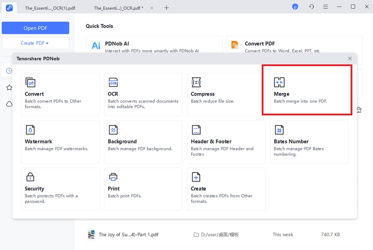Open the hamburger menu in title bar

(x=325, y=7)
